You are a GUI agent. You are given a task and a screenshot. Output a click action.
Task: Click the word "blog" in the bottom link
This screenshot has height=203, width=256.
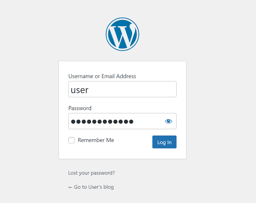tap(108, 187)
